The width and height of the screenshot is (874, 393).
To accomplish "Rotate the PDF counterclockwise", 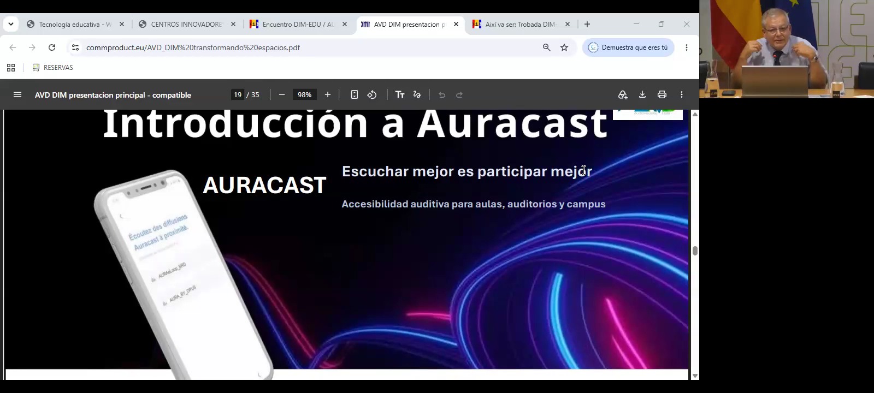I will click(x=372, y=94).
